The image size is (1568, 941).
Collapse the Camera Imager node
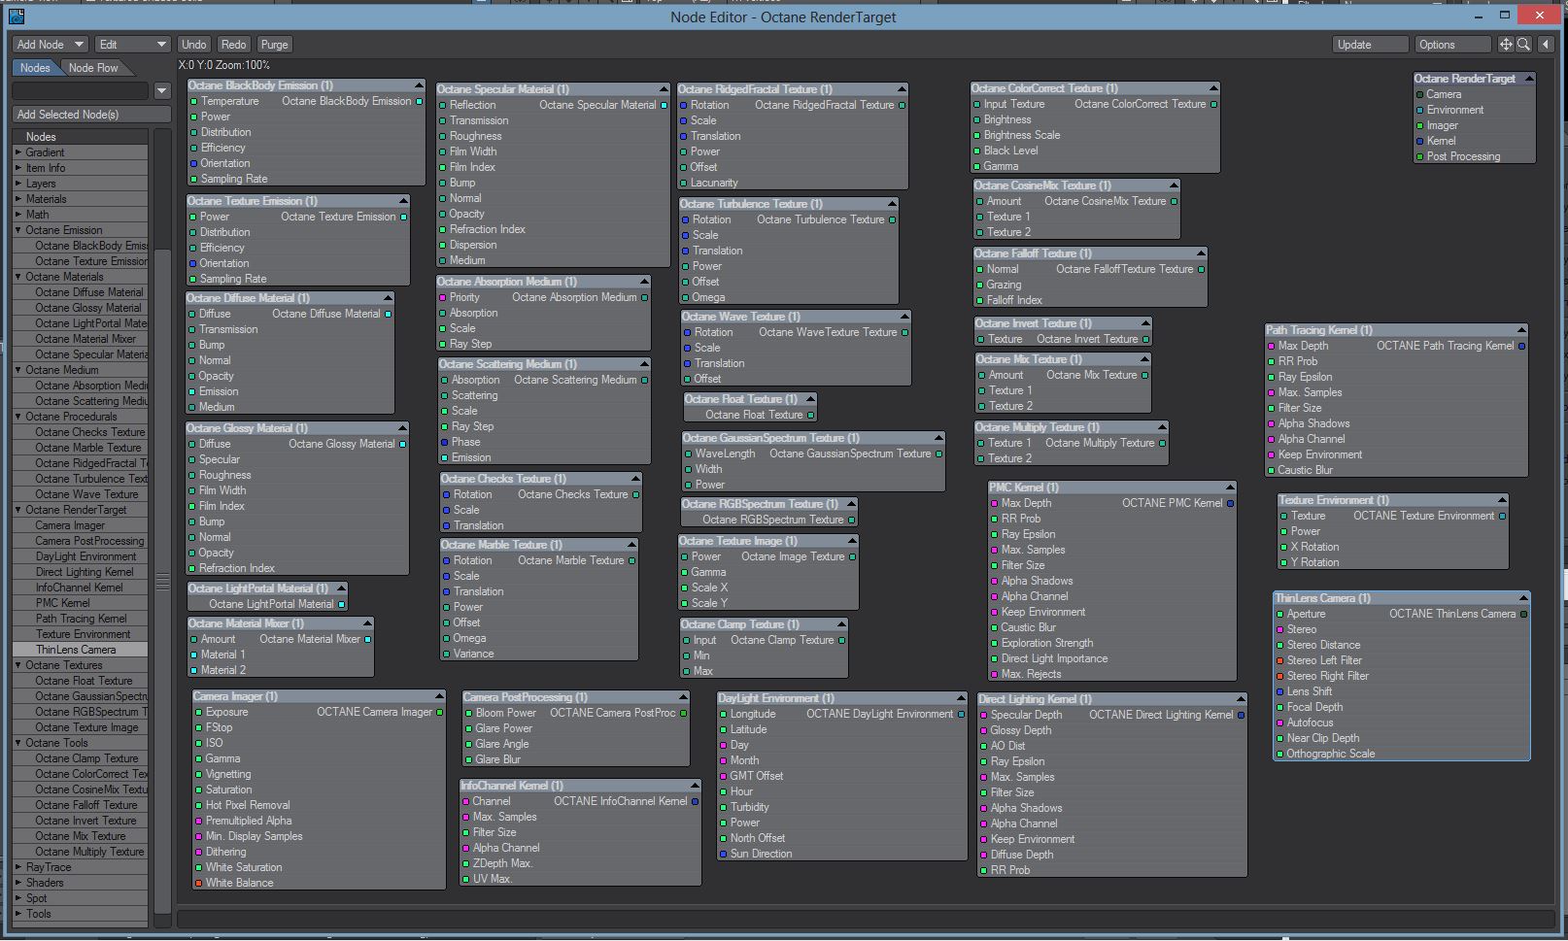point(439,696)
